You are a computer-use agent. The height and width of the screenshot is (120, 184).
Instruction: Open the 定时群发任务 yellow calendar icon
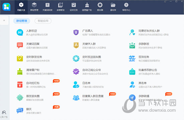pos(20,59)
